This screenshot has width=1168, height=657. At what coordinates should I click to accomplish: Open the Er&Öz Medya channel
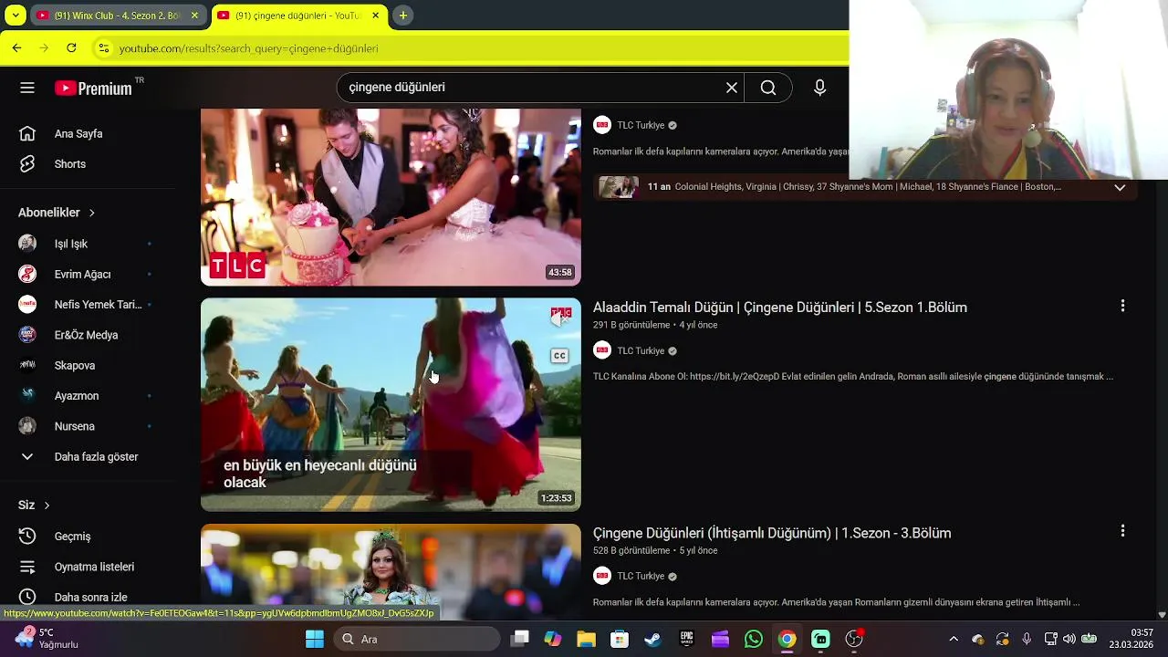(x=88, y=335)
